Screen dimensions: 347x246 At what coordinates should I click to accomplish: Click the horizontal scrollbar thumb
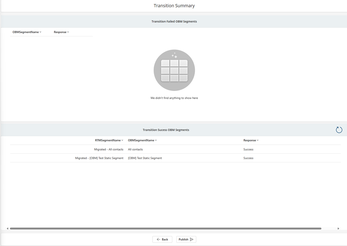coord(166,229)
